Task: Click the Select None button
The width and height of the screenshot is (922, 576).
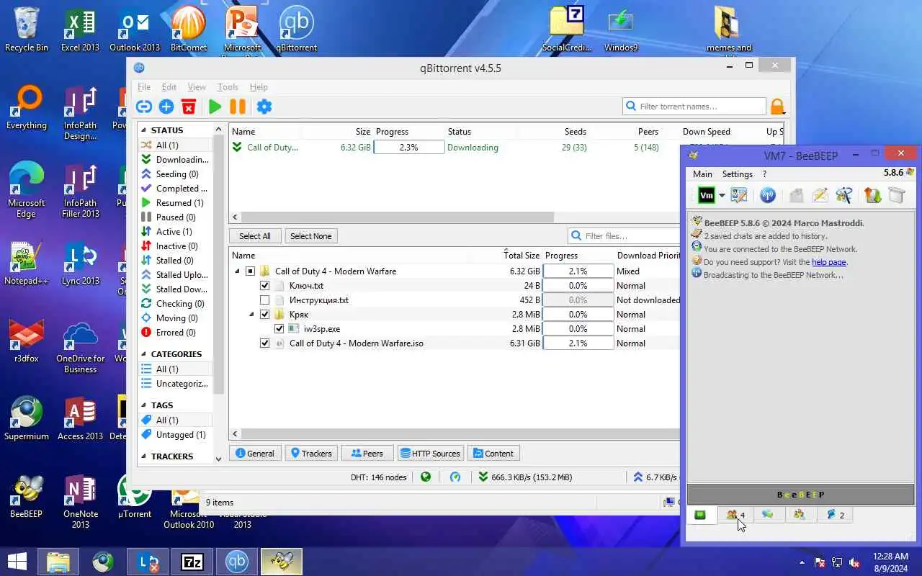Action: click(310, 236)
